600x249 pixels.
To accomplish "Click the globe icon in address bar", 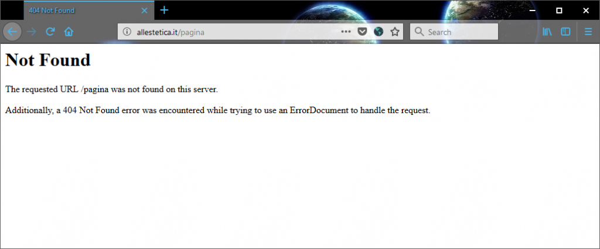I will 379,32.
